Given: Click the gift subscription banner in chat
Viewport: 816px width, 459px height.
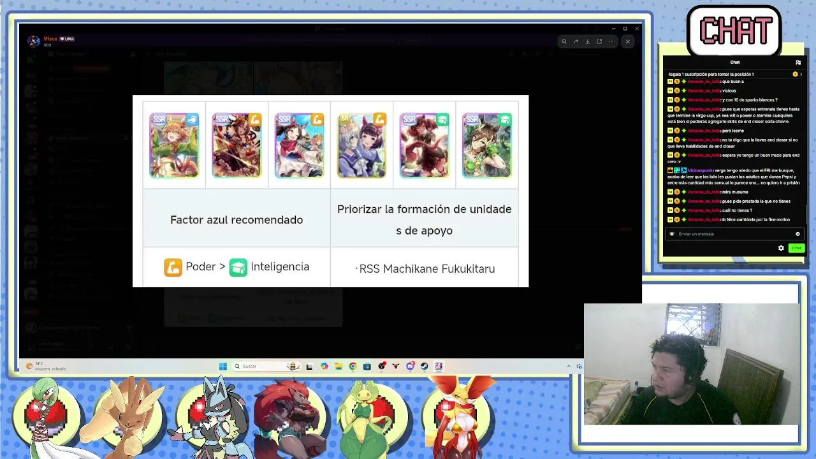Looking at the screenshot, I should tap(734, 74).
